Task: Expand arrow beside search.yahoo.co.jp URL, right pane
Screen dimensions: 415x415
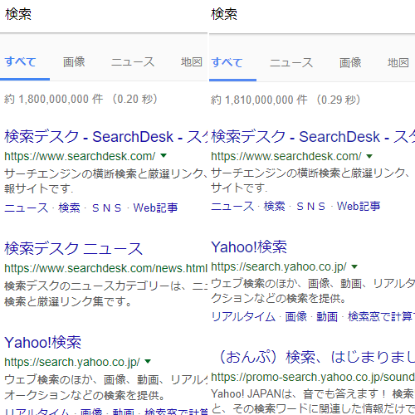Action: click(x=354, y=266)
